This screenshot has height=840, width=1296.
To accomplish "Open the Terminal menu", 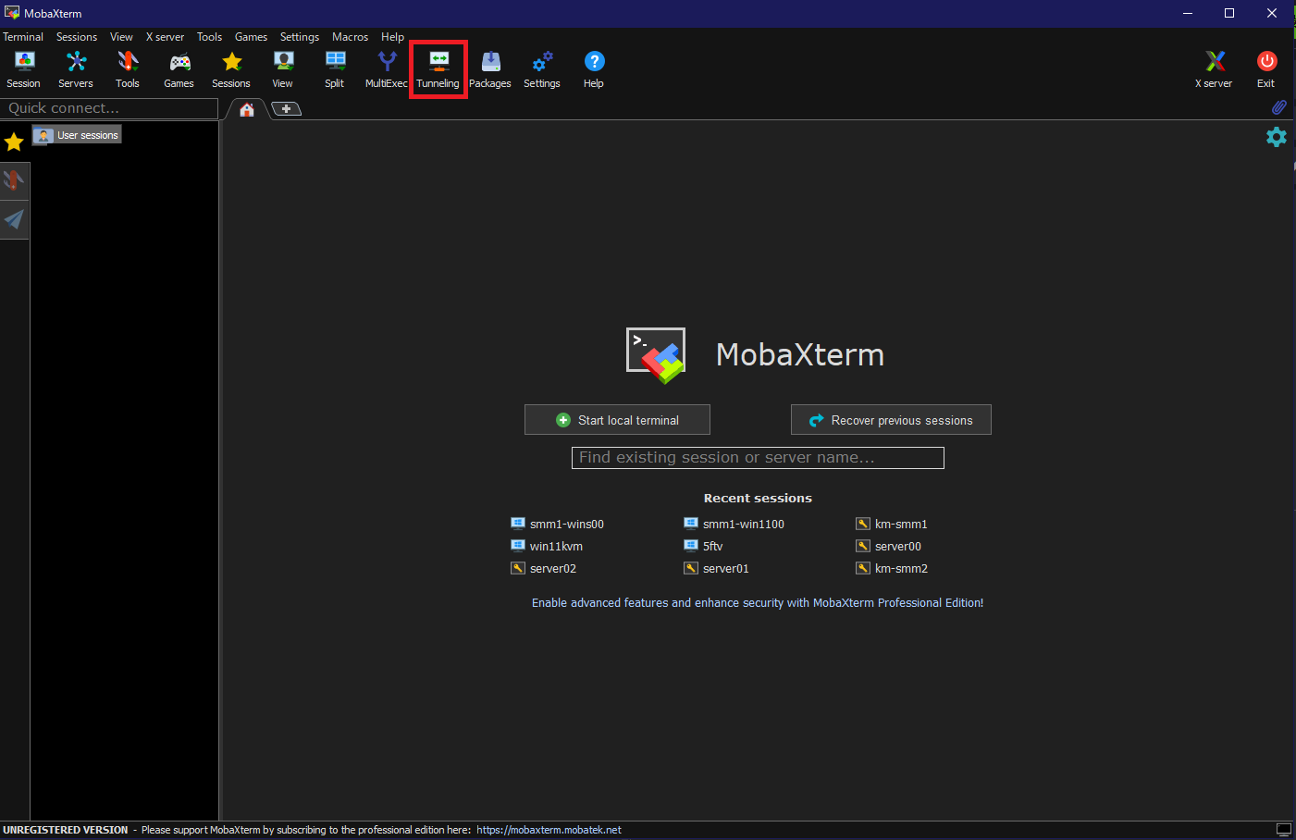I will coord(22,36).
